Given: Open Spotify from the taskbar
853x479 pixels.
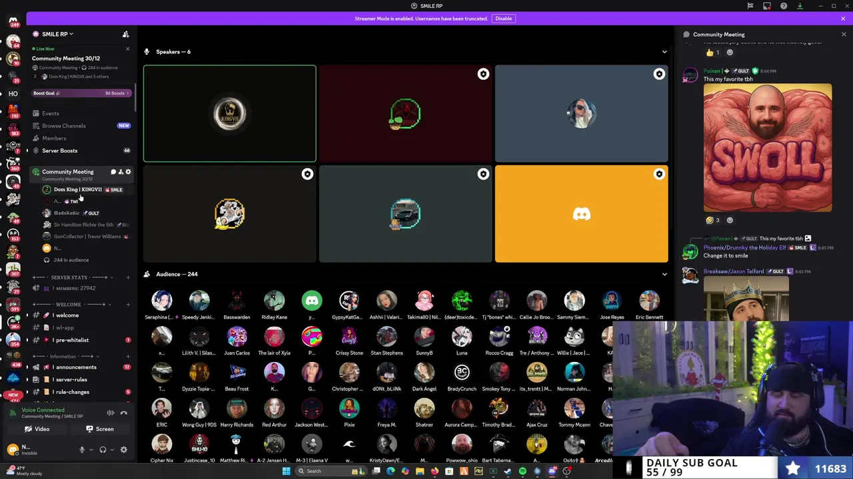Looking at the screenshot, I should 522,471.
